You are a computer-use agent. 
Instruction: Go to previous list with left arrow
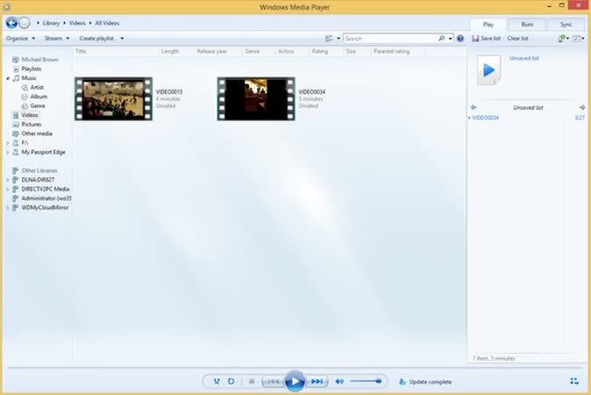point(474,107)
